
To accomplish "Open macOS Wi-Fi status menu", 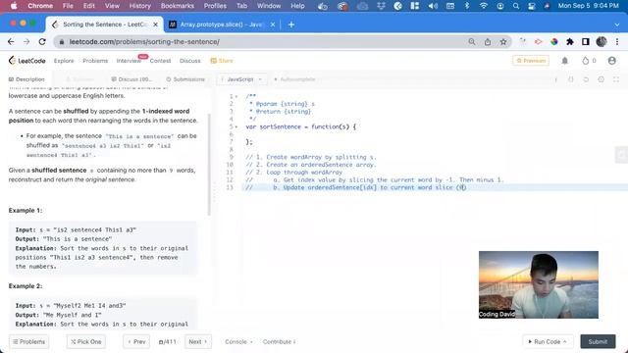I will (484, 6).
